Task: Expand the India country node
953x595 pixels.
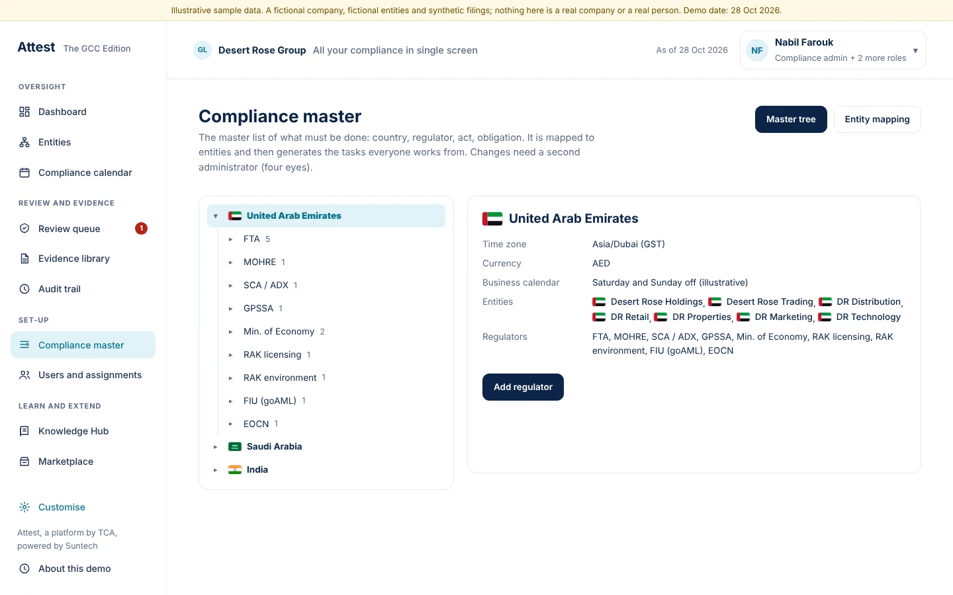Action: (216, 470)
